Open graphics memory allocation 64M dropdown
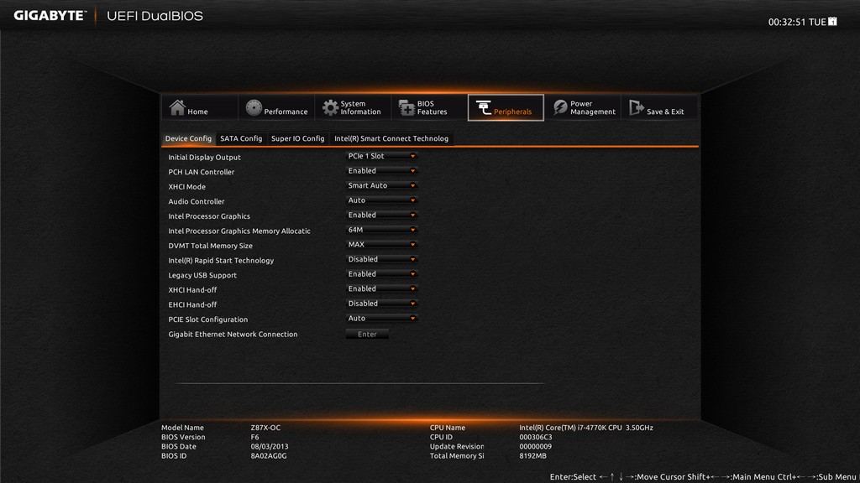This screenshot has height=483, width=860. [x=382, y=230]
